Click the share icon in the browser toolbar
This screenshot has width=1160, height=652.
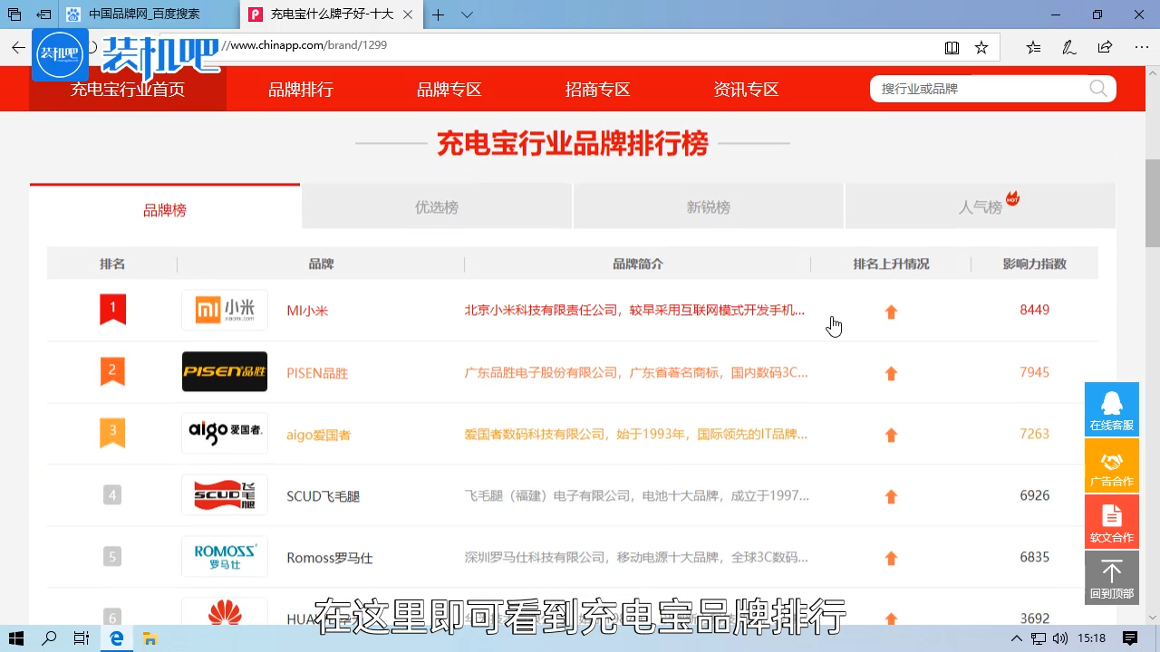pos(1105,46)
